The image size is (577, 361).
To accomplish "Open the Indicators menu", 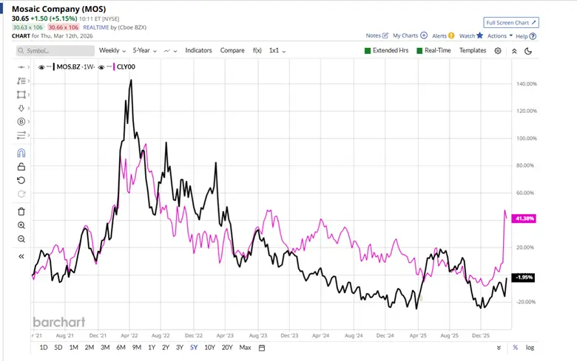I will pyautogui.click(x=198, y=50).
